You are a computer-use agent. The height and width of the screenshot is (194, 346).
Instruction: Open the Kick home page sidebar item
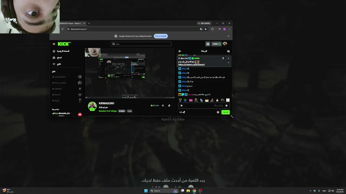(x=61, y=51)
